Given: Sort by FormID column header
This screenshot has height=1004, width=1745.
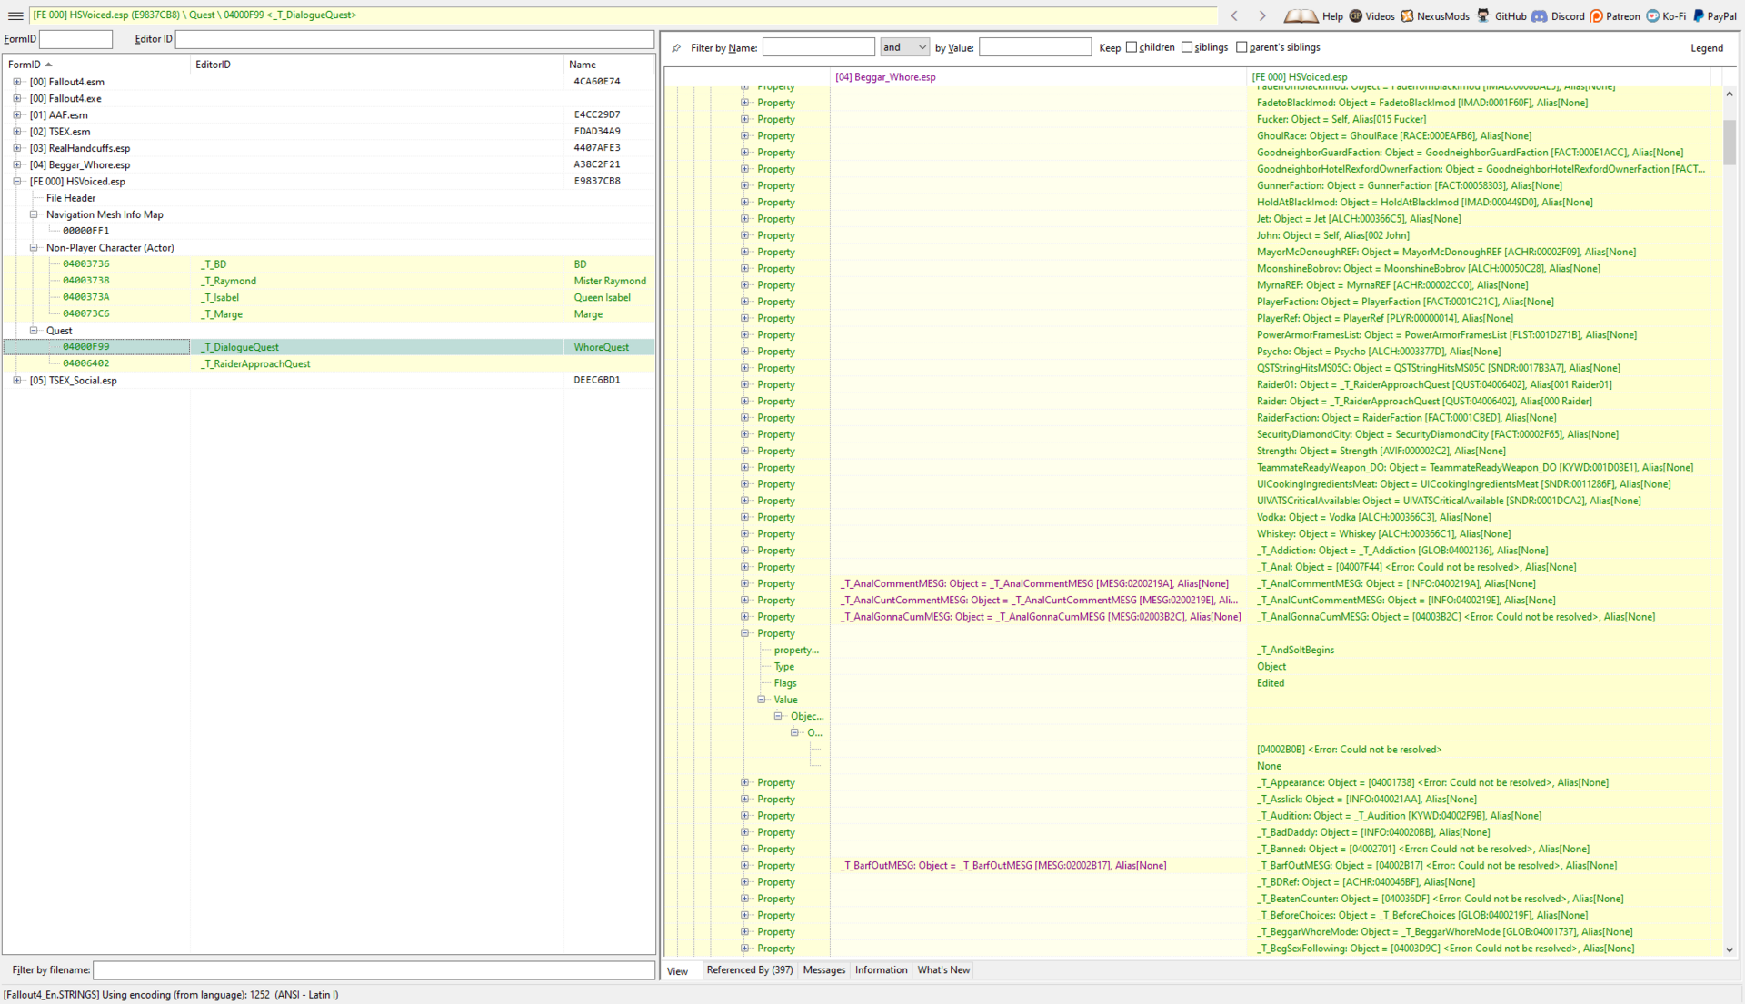Looking at the screenshot, I should [x=96, y=65].
